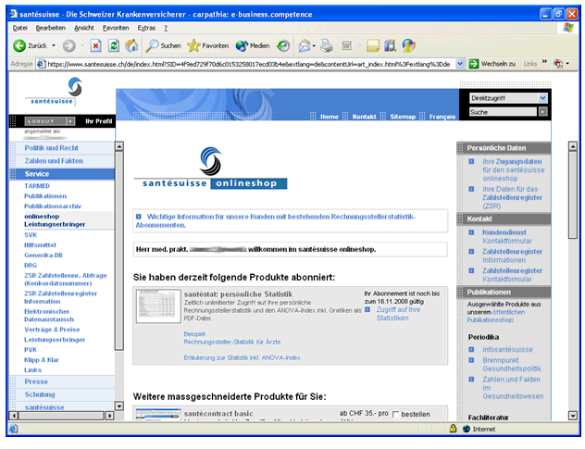The width and height of the screenshot is (585, 449).
Task: Open Ihr Profil link
Action: pyautogui.click(x=98, y=121)
